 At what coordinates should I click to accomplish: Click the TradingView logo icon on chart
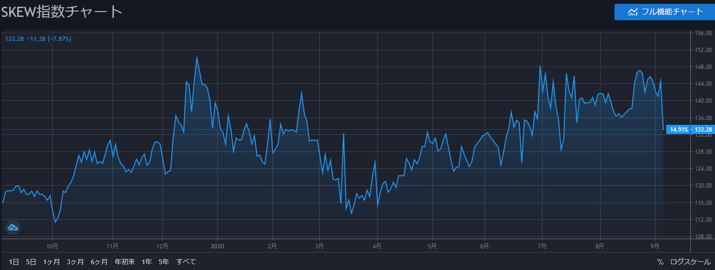[x=13, y=228]
